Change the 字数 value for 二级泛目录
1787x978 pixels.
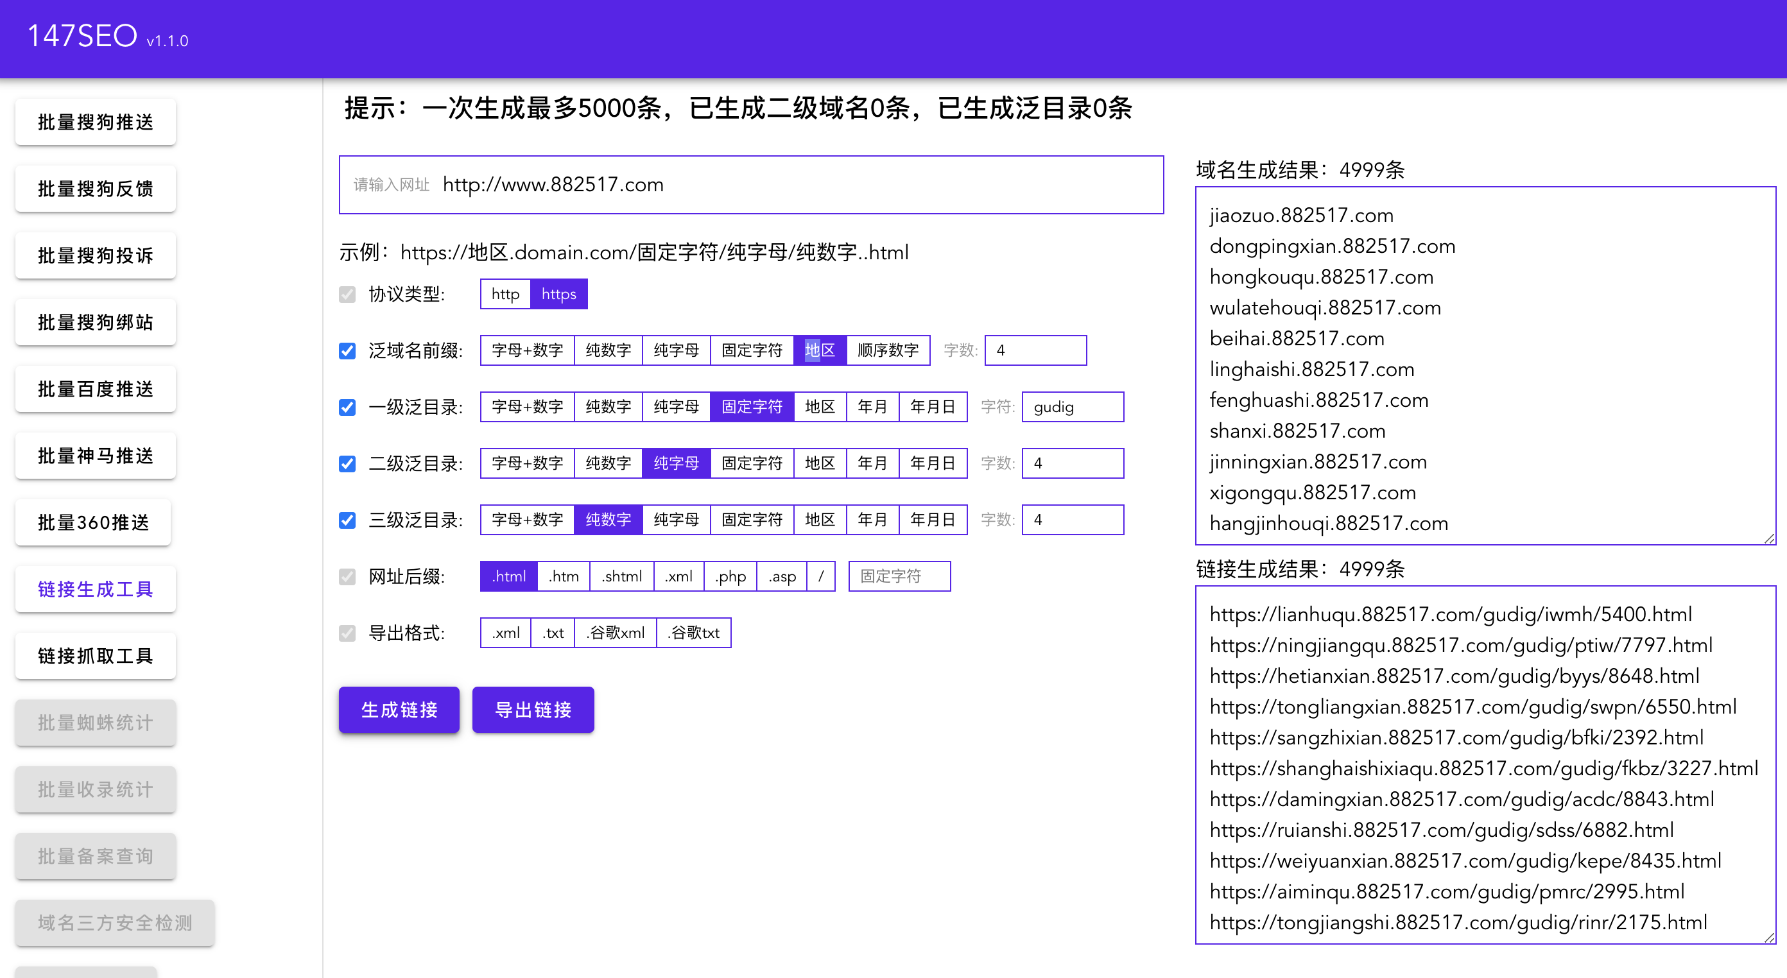(x=1073, y=463)
